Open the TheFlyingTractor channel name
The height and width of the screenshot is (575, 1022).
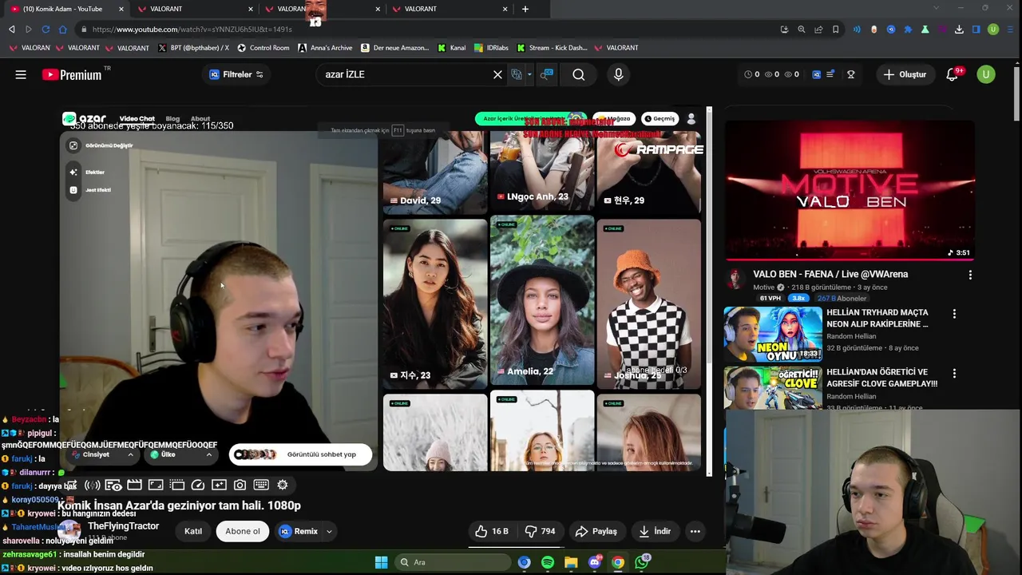(x=123, y=526)
